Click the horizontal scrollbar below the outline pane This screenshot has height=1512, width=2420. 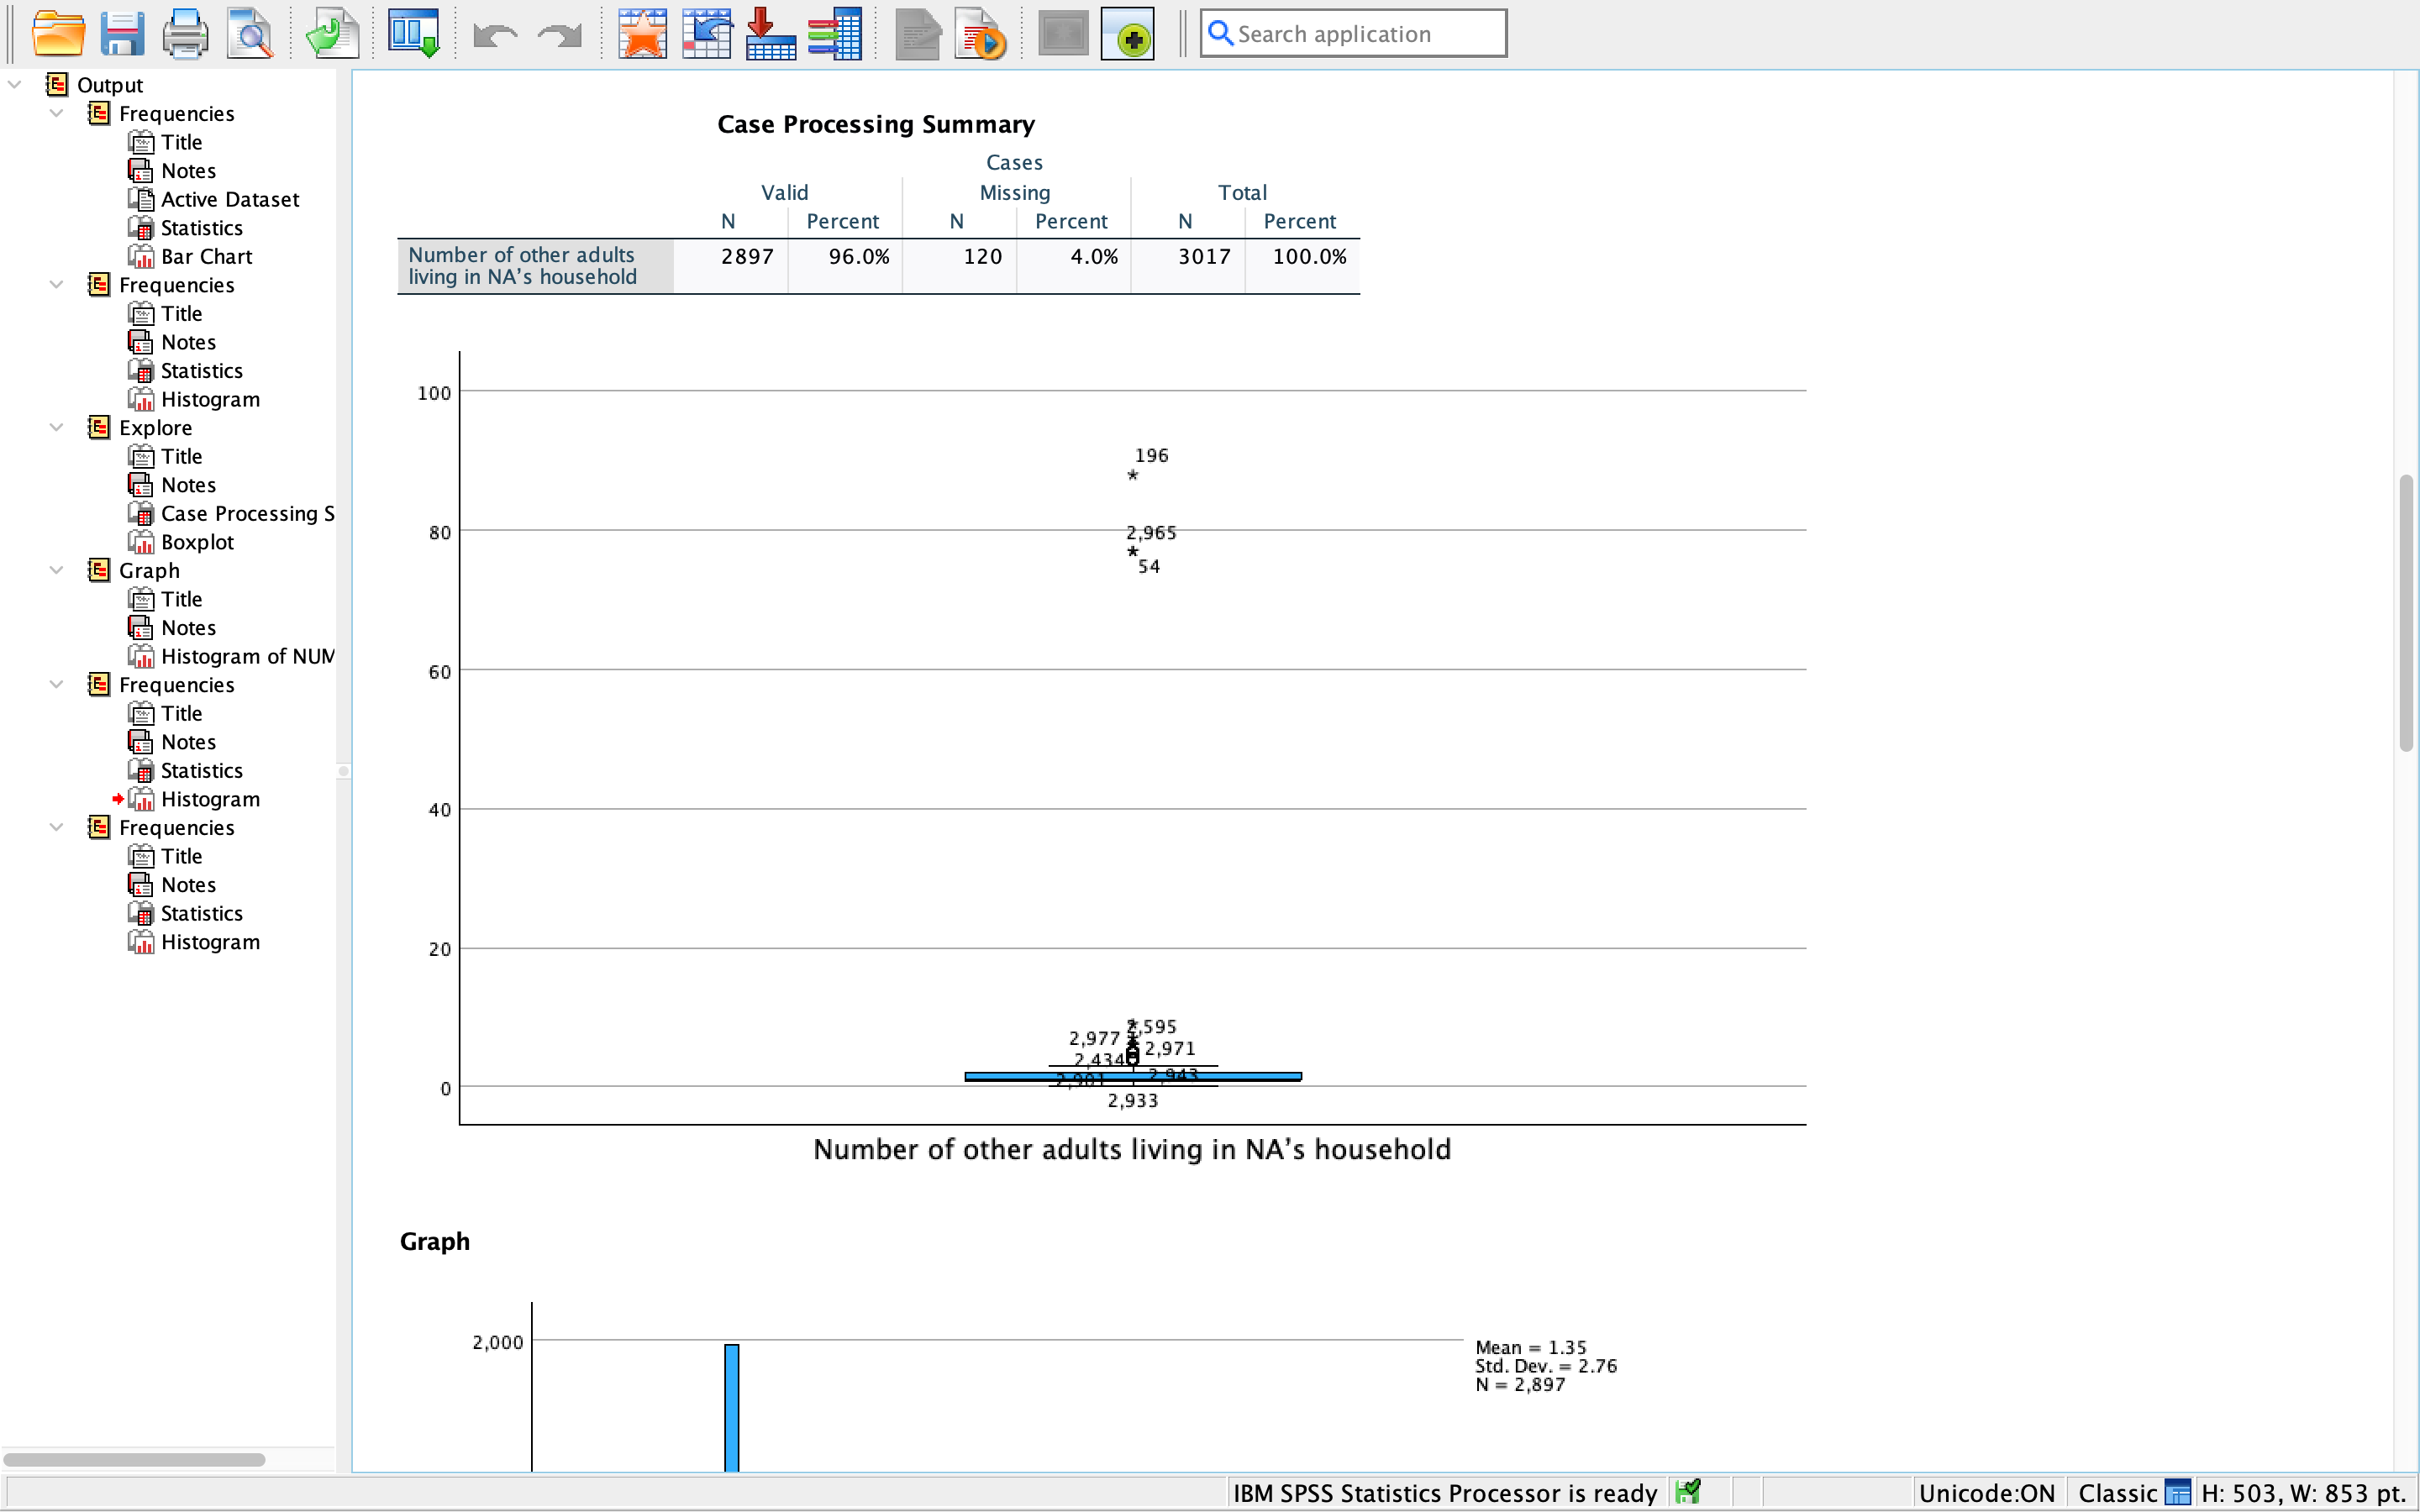[137, 1458]
